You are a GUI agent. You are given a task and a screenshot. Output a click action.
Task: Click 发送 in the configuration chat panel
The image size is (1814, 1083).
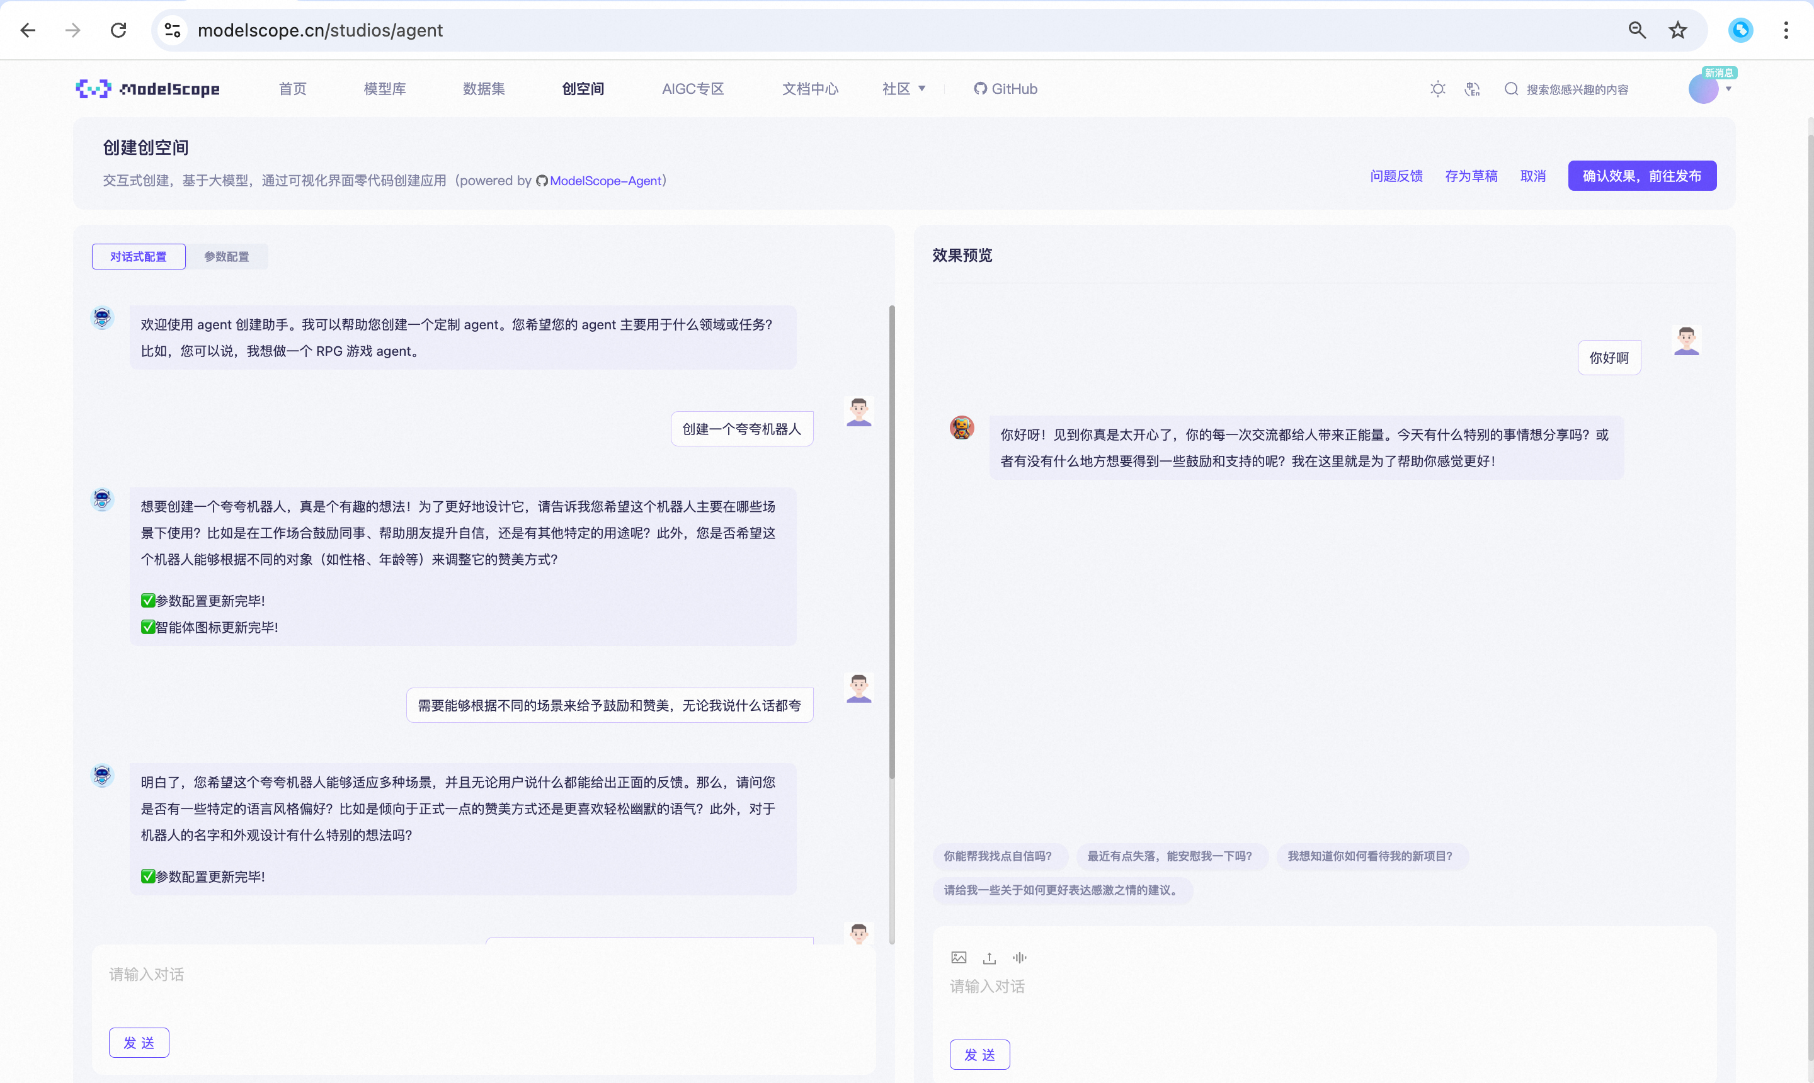[x=139, y=1043]
